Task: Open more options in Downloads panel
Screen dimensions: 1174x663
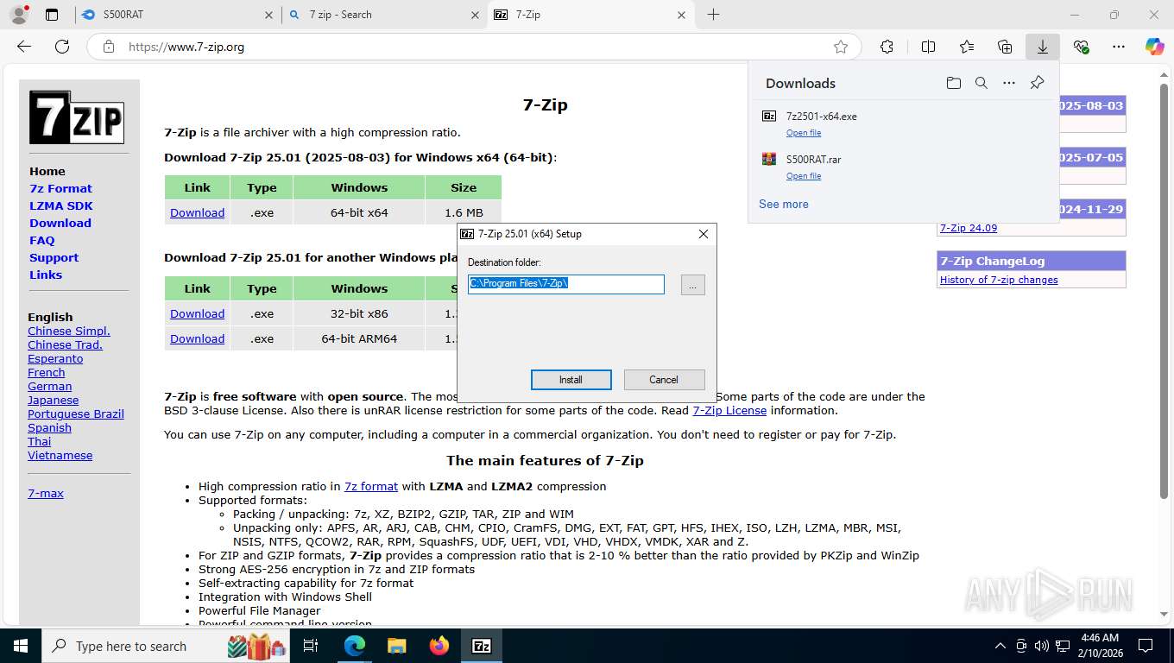Action: click(x=1009, y=83)
